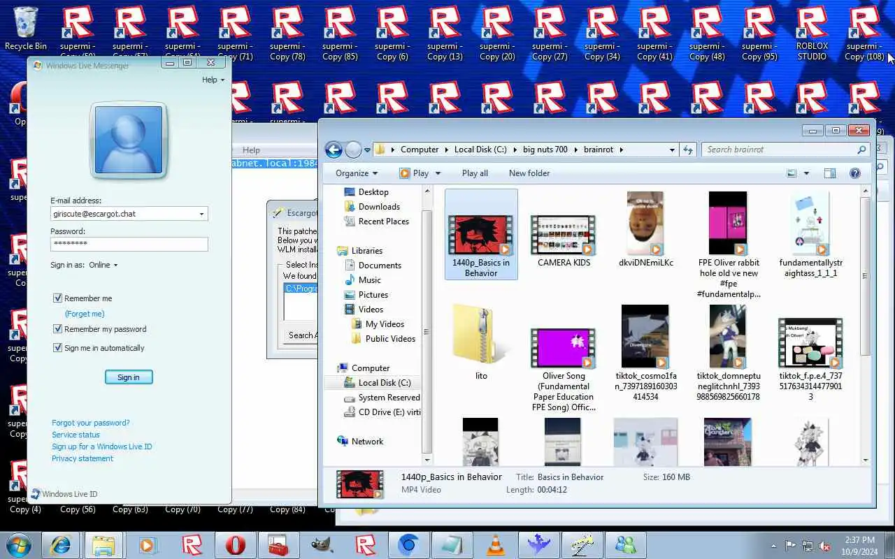Open Forgot your password link

coord(91,423)
